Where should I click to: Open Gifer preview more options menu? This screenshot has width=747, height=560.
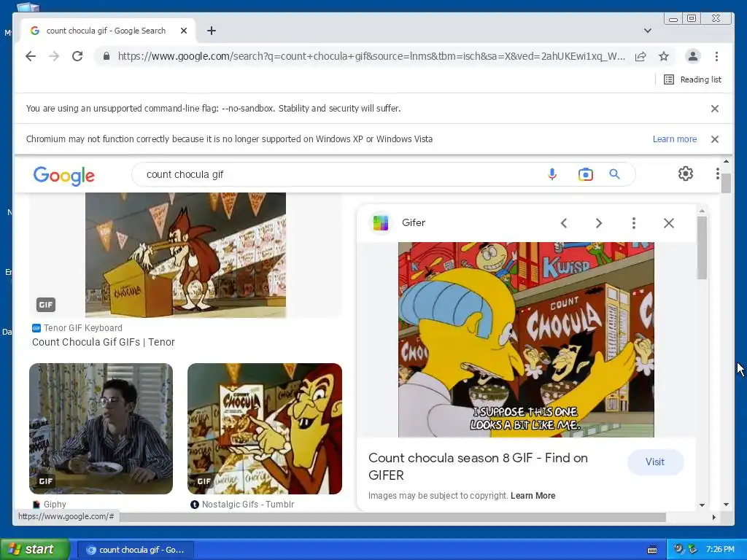pyautogui.click(x=634, y=223)
